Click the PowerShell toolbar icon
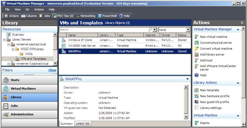The width and height of the screenshot is (247, 128). click(x=100, y=16)
